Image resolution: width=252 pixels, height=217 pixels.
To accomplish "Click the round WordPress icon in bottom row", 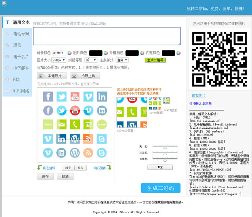I will tap(75, 153).
